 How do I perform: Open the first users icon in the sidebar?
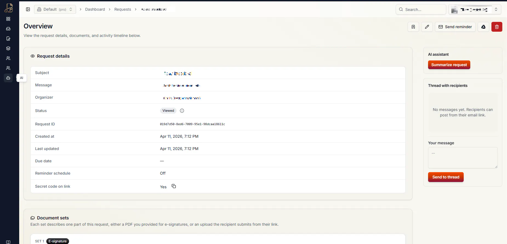coord(8,58)
